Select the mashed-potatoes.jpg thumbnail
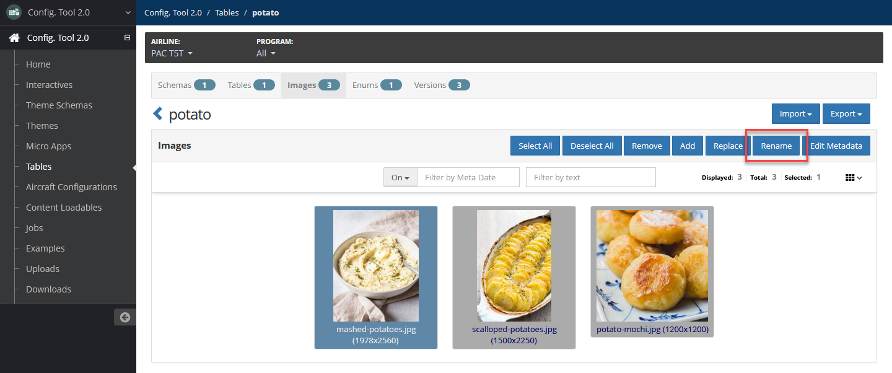 (x=376, y=265)
